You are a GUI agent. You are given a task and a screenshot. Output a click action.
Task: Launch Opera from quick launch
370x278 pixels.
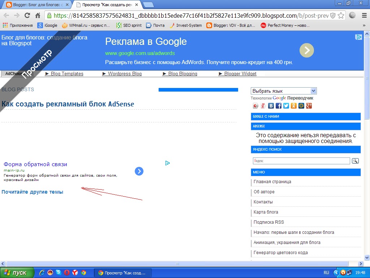point(67,273)
